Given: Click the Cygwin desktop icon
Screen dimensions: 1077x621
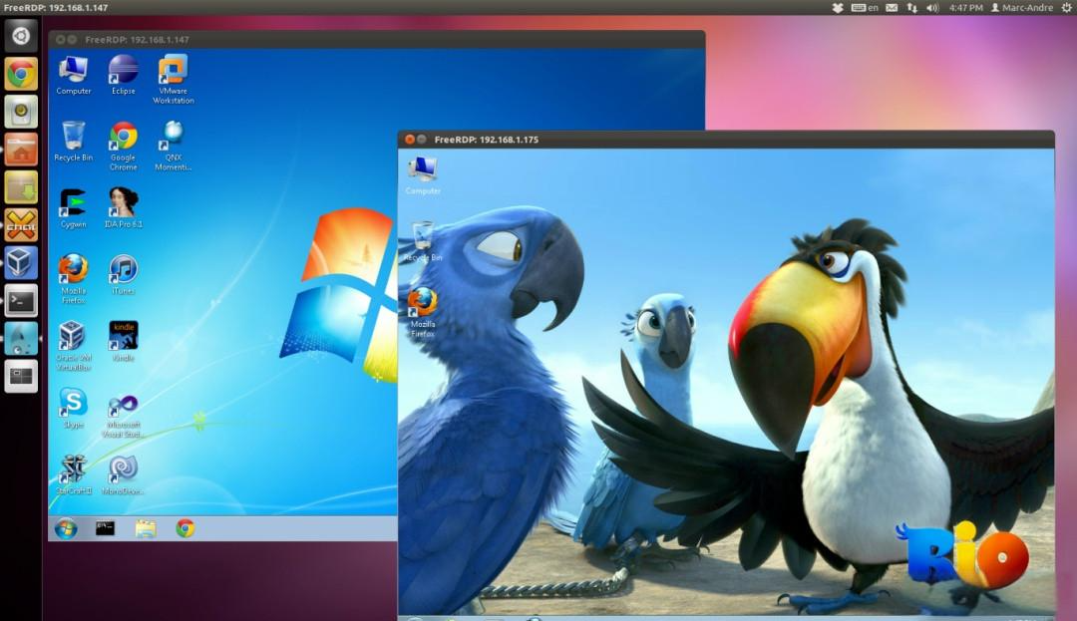Looking at the screenshot, I should point(73,203).
